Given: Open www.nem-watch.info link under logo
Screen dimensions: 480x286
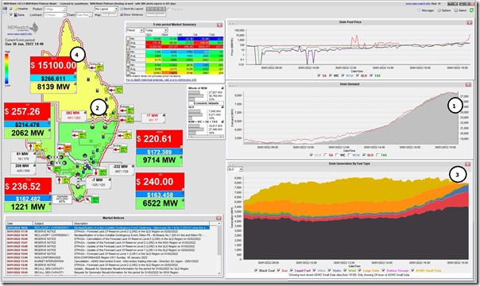Looking at the screenshot, I should (20, 34).
